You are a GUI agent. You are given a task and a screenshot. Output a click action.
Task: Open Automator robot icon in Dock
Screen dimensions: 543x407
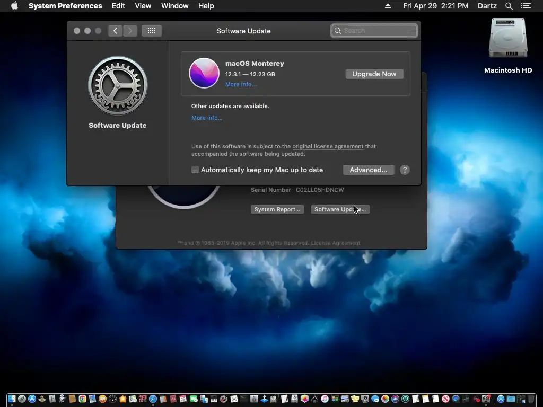pos(62,399)
